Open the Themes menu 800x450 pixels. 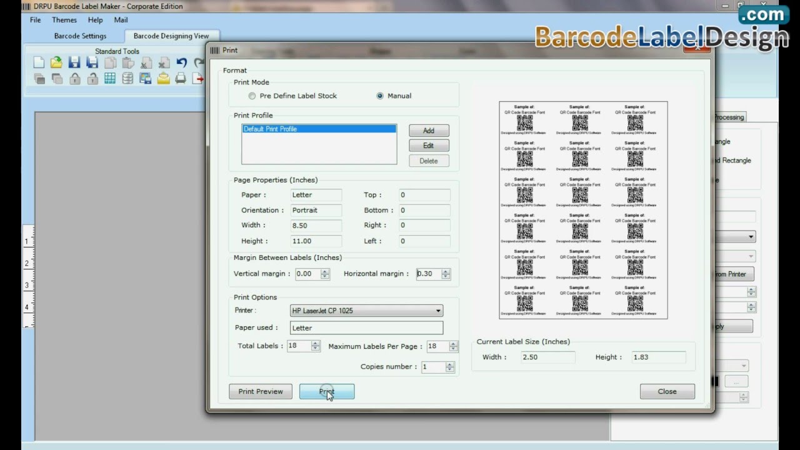coord(64,20)
